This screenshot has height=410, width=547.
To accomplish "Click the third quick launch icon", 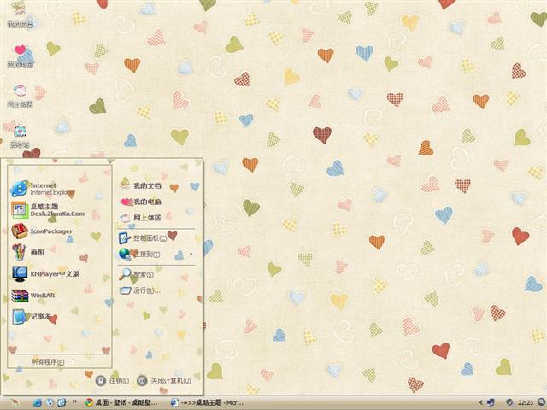I will pos(62,403).
